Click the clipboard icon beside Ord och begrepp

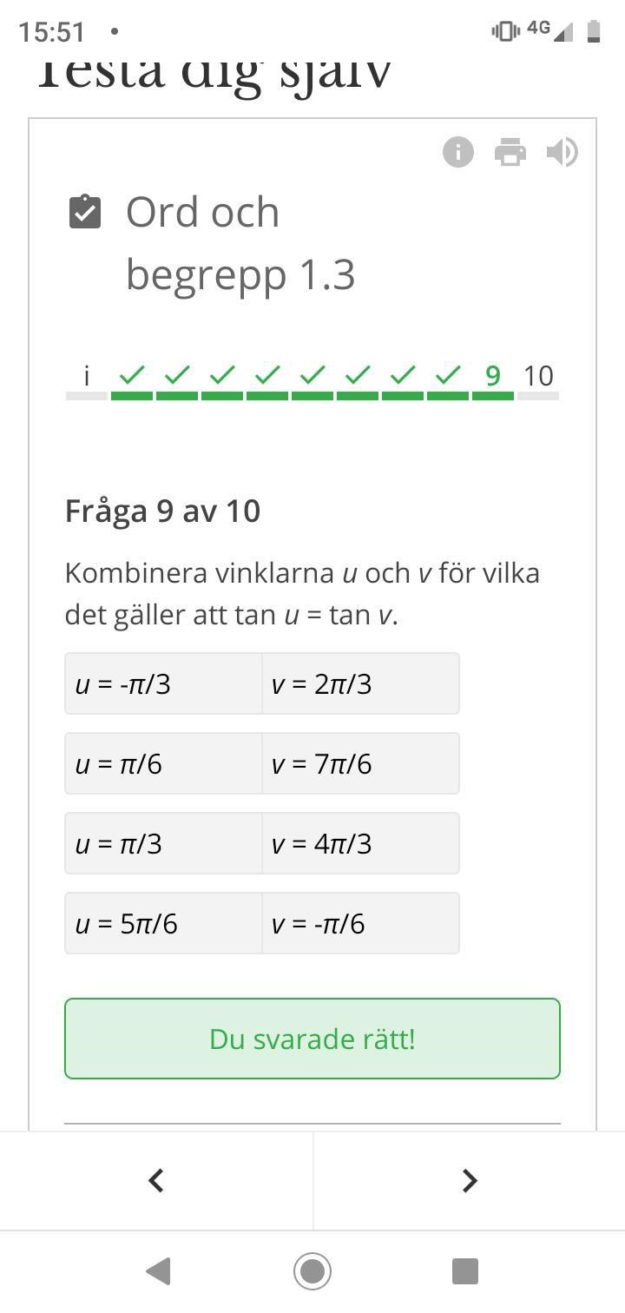click(85, 213)
